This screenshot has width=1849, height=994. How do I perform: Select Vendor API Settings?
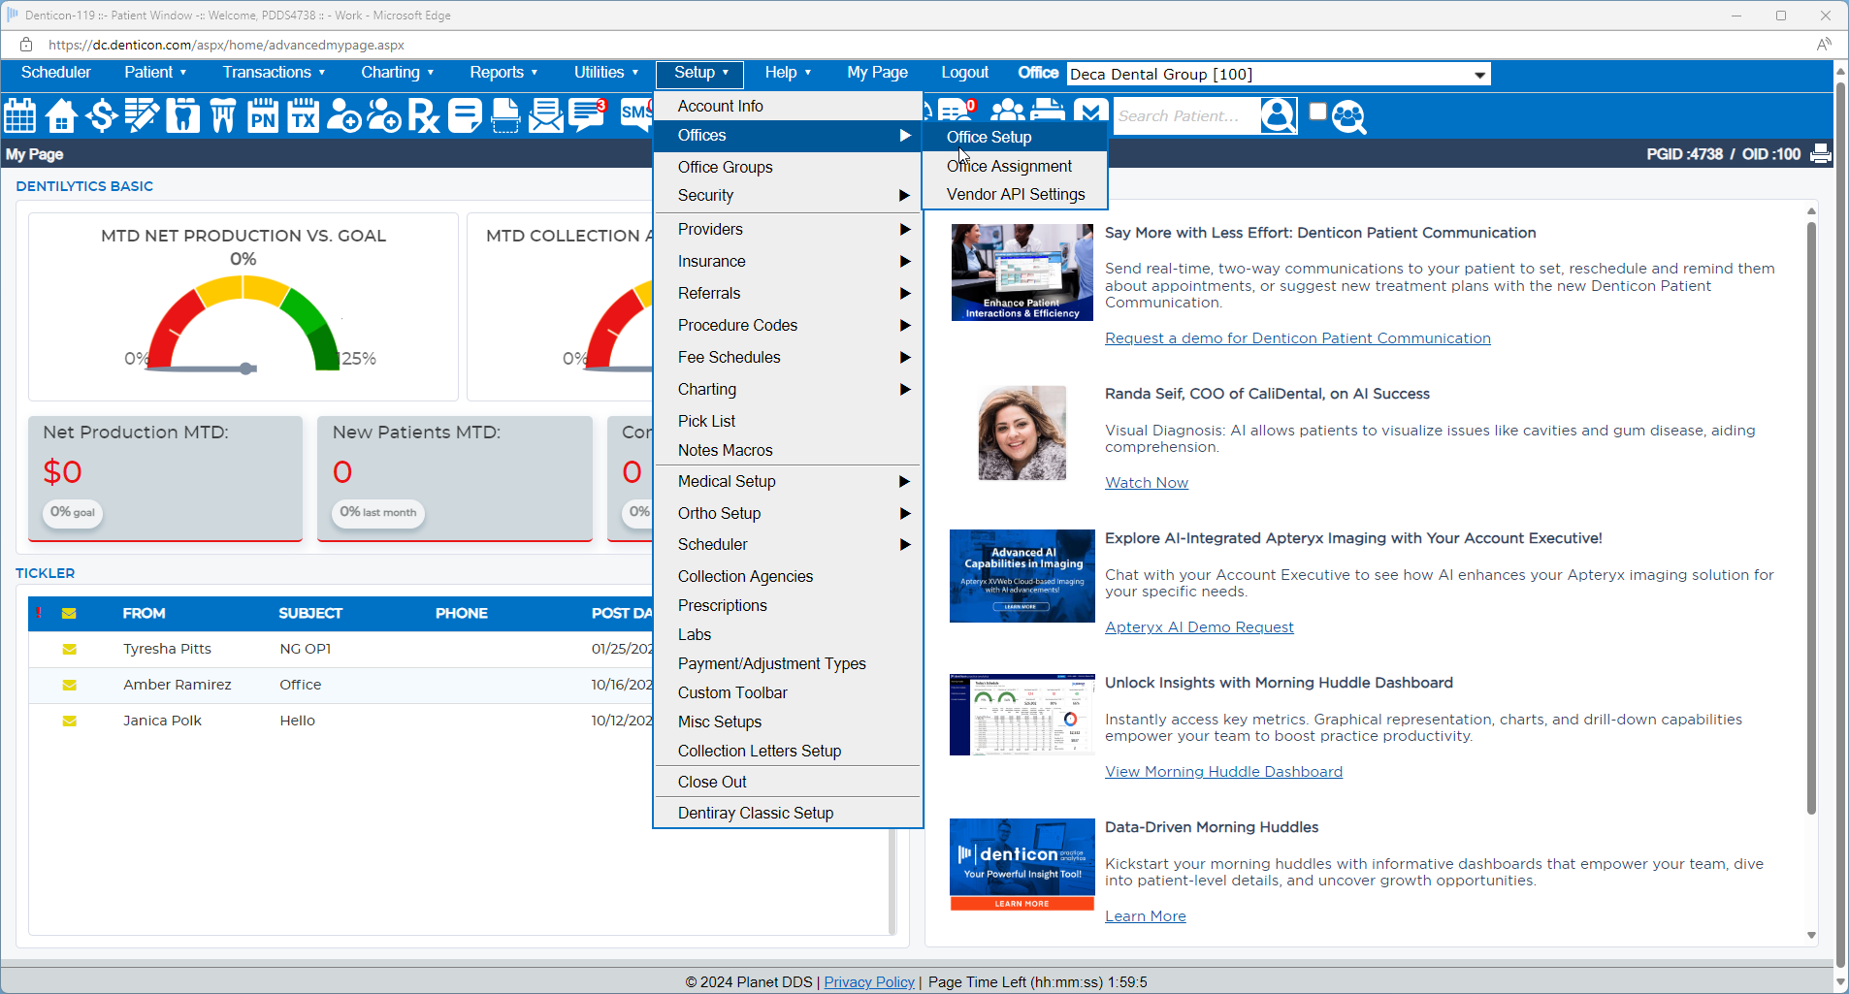[x=1015, y=194]
